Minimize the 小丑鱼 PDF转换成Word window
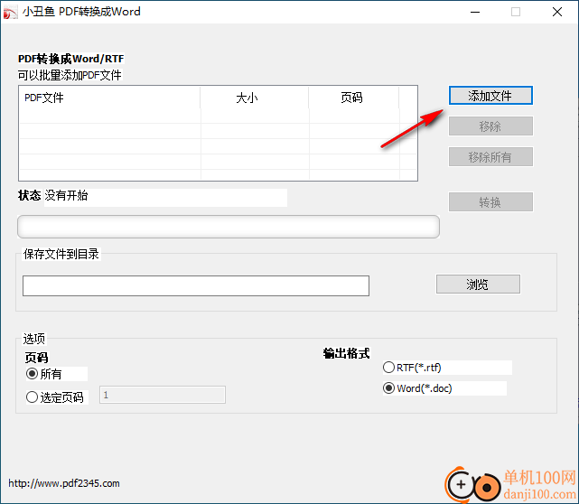 coord(475,12)
